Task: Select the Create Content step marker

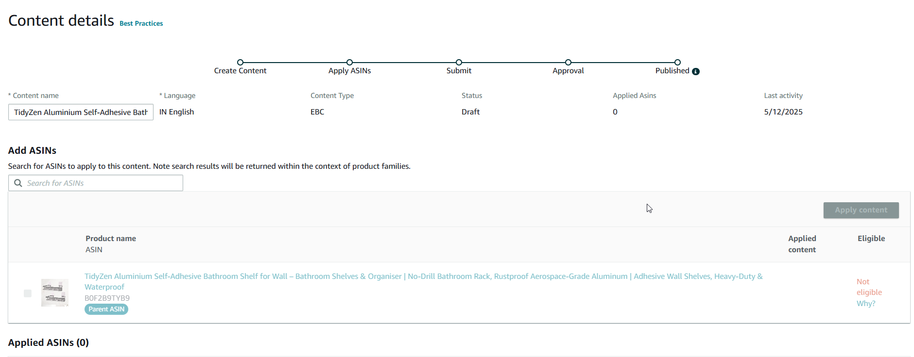Action: [x=240, y=62]
